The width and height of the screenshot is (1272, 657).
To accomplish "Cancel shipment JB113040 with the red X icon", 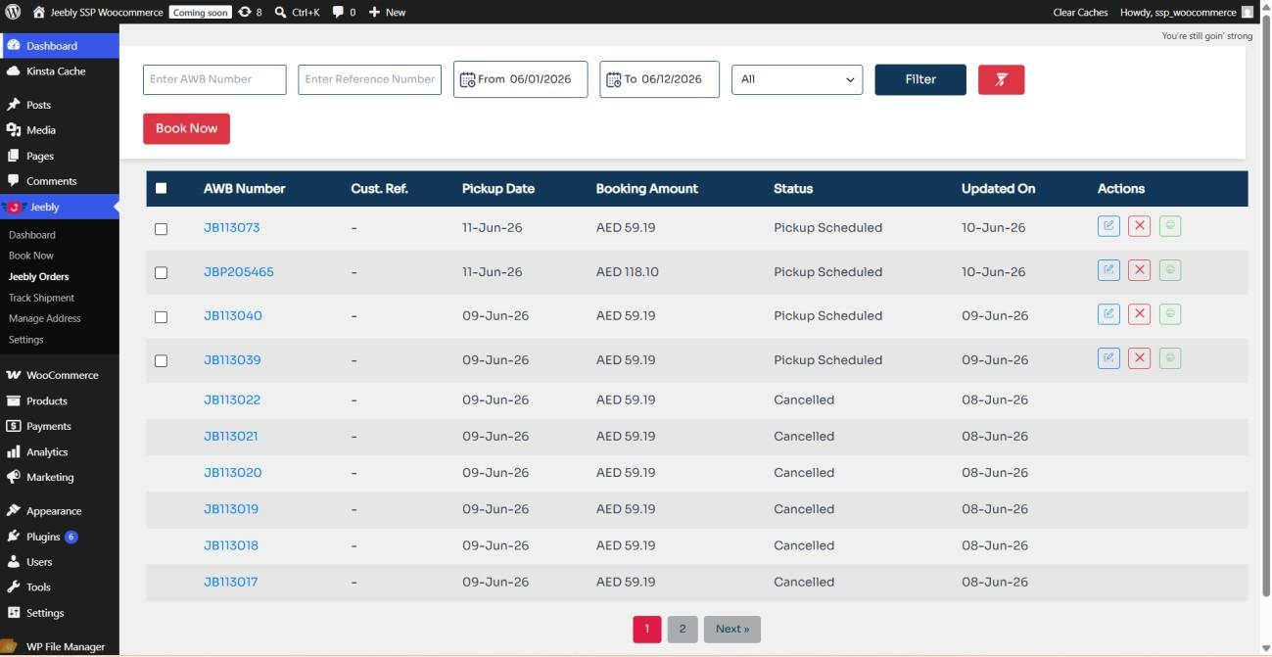I will pos(1139,313).
